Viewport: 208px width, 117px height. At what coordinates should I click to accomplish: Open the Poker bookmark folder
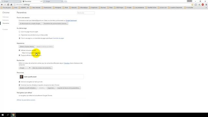(x=110, y=7)
